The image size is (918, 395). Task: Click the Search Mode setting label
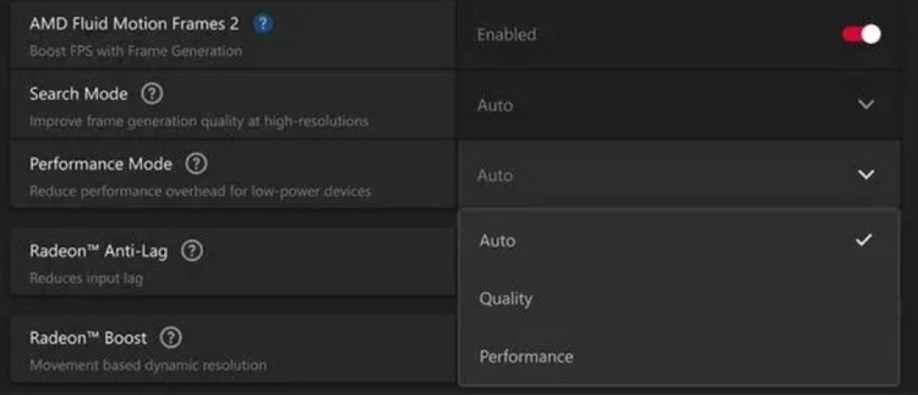(x=78, y=94)
